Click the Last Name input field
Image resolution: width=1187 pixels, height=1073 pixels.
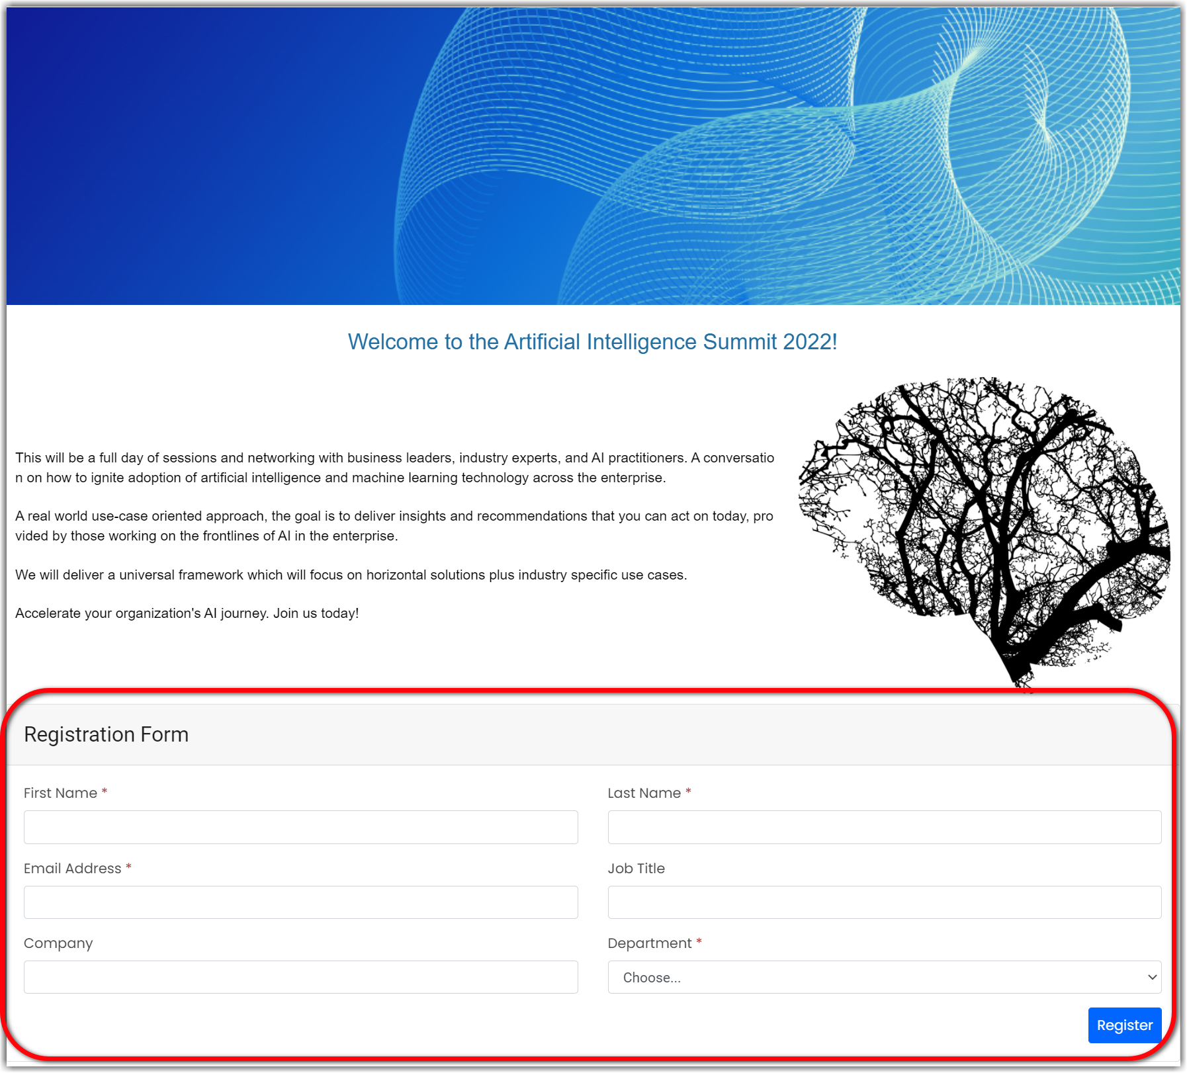click(x=885, y=827)
